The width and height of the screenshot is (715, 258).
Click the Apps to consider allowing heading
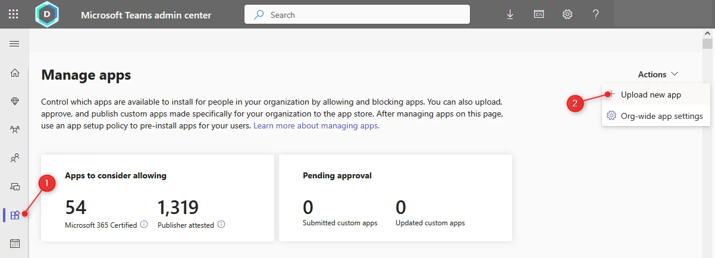click(x=115, y=175)
